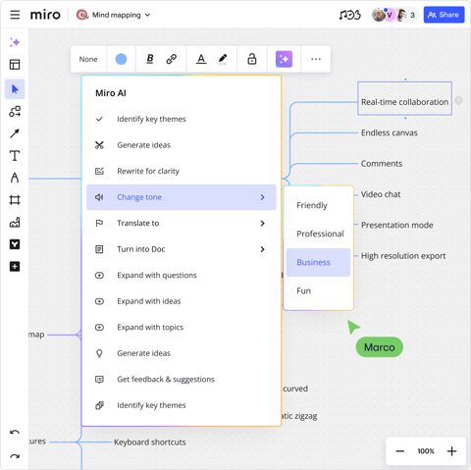Screen dimensions: 471x470
Task: Choose Get feedback & suggestions
Action: (182, 380)
